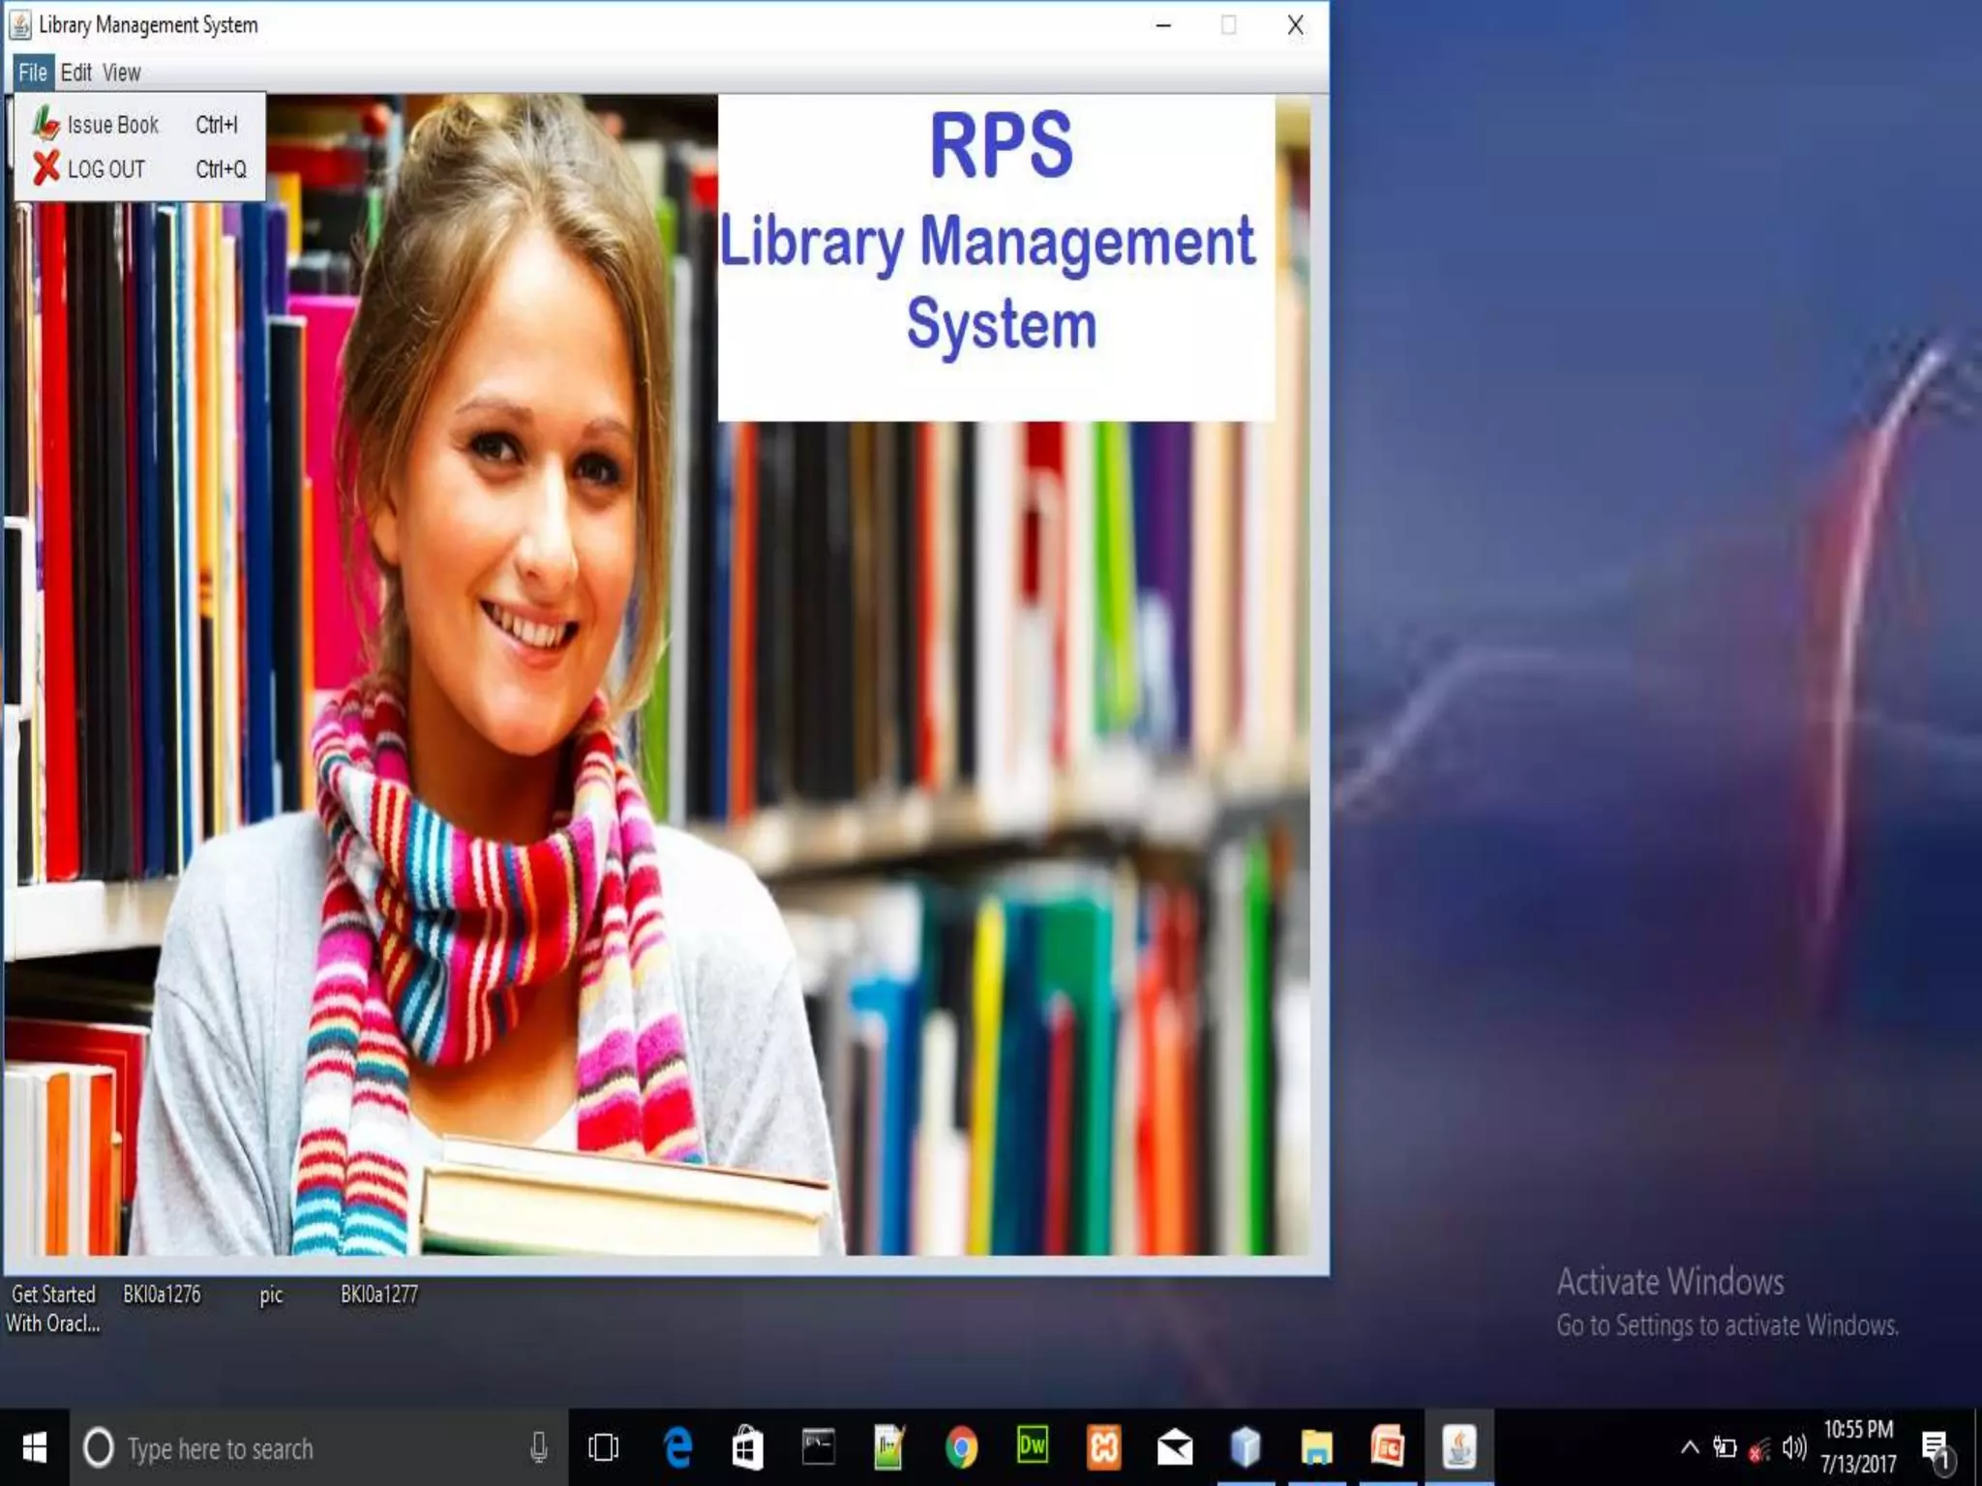Open the Mail app in the taskbar

click(x=1174, y=1447)
